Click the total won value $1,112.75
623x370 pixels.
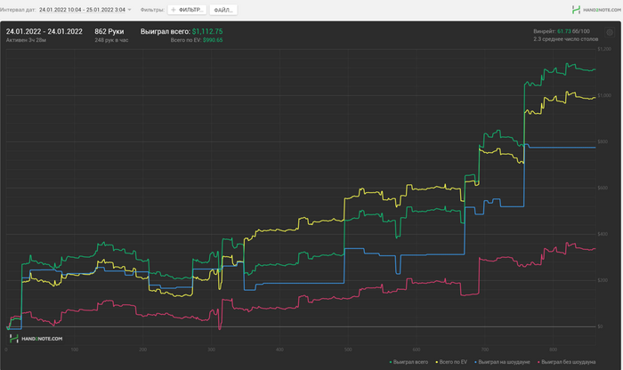(207, 31)
